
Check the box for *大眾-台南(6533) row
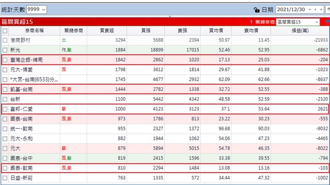pos(5,79)
